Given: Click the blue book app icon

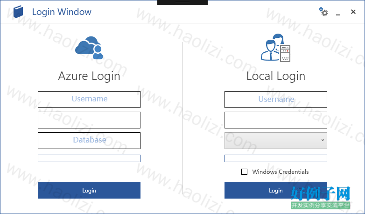Looking at the screenshot, I should (x=18, y=12).
